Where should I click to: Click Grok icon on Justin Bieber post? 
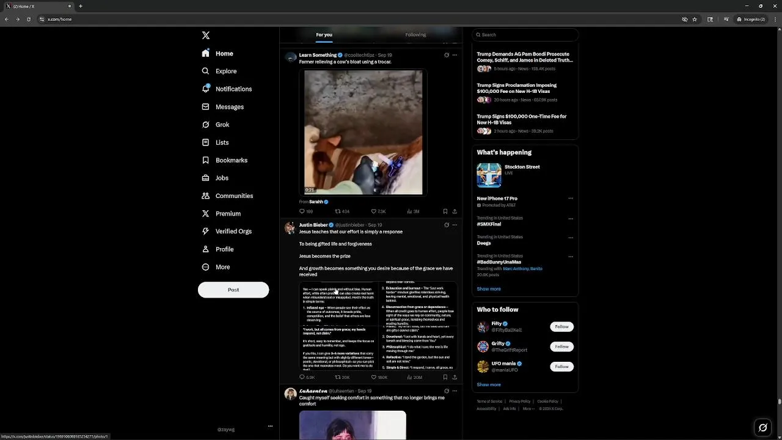pos(447,225)
